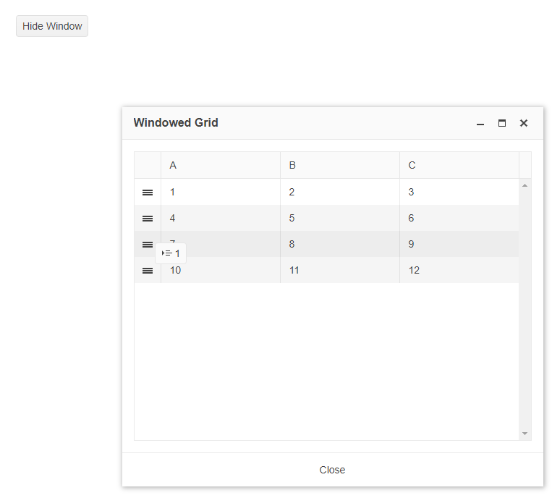The width and height of the screenshot is (552, 498).
Task: Click the cell with value 8
Action: tap(339, 245)
